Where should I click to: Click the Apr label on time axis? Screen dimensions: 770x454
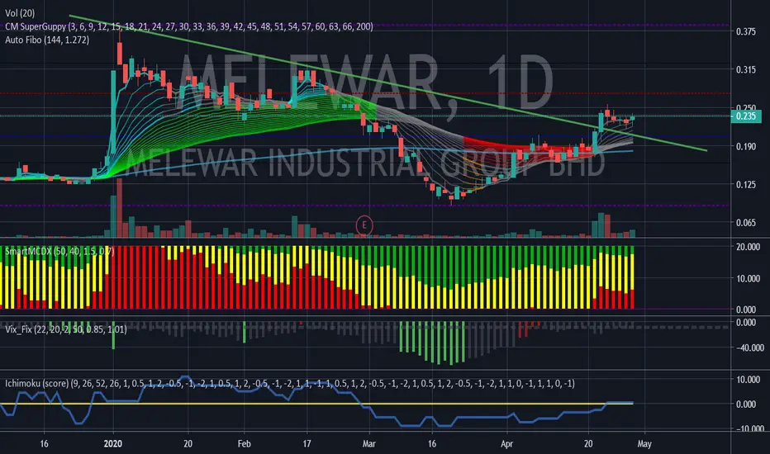point(506,444)
